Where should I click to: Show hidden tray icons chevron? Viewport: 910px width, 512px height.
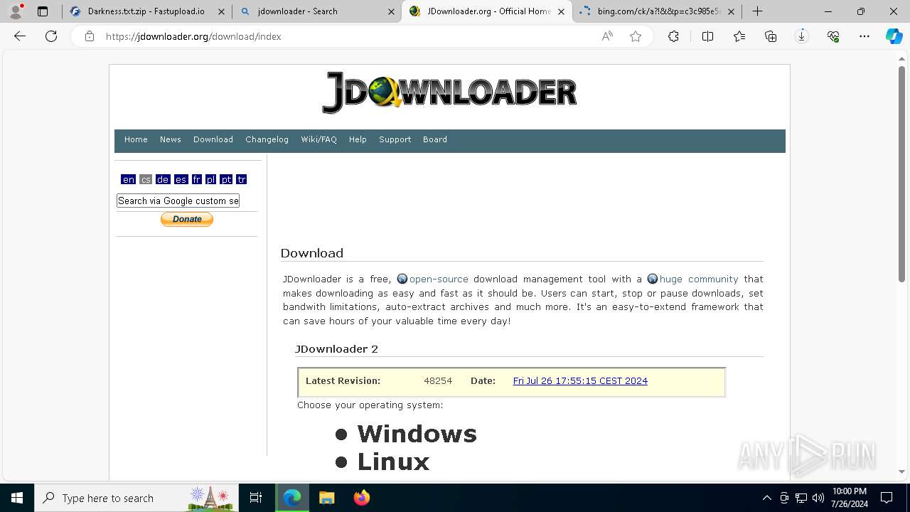(766, 498)
